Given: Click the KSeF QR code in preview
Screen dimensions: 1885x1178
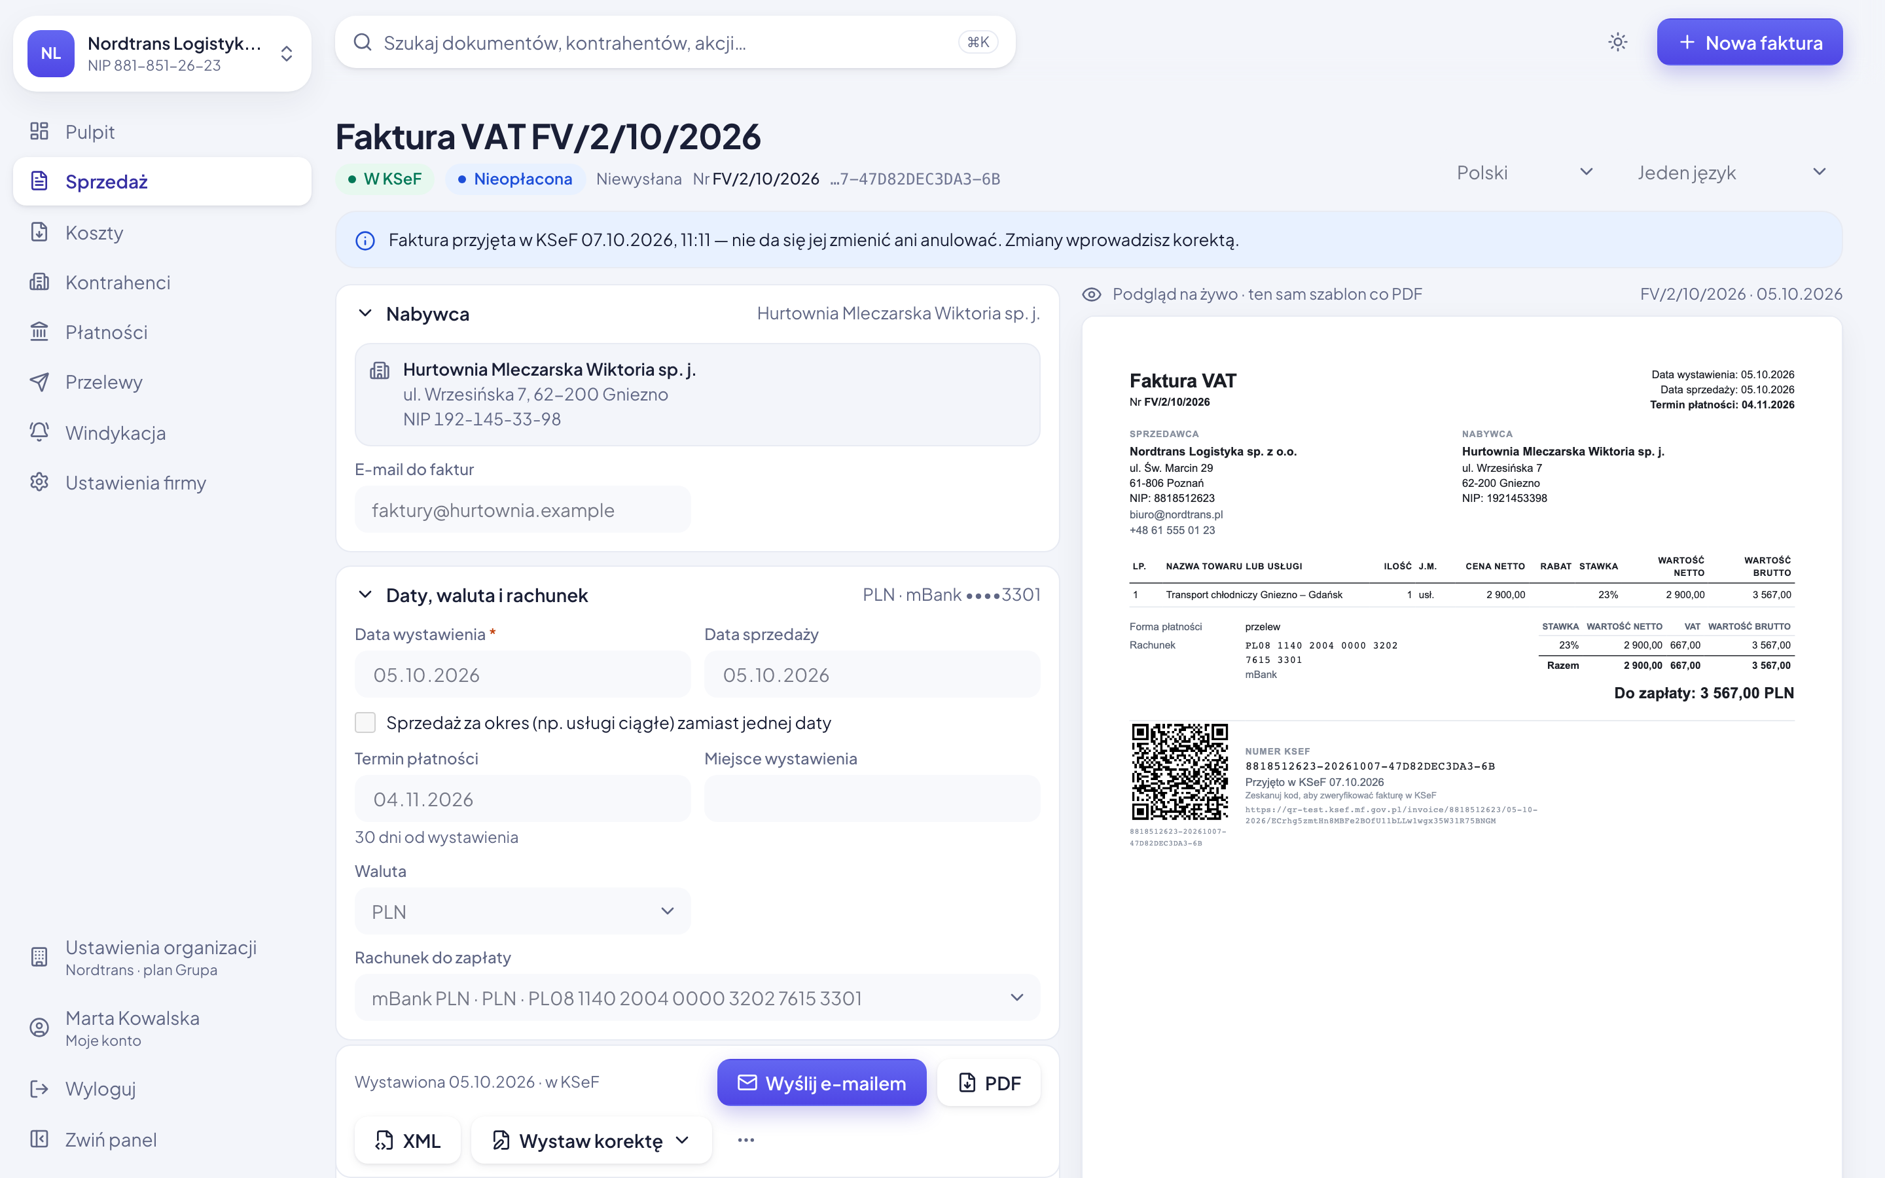Looking at the screenshot, I should click(1179, 772).
